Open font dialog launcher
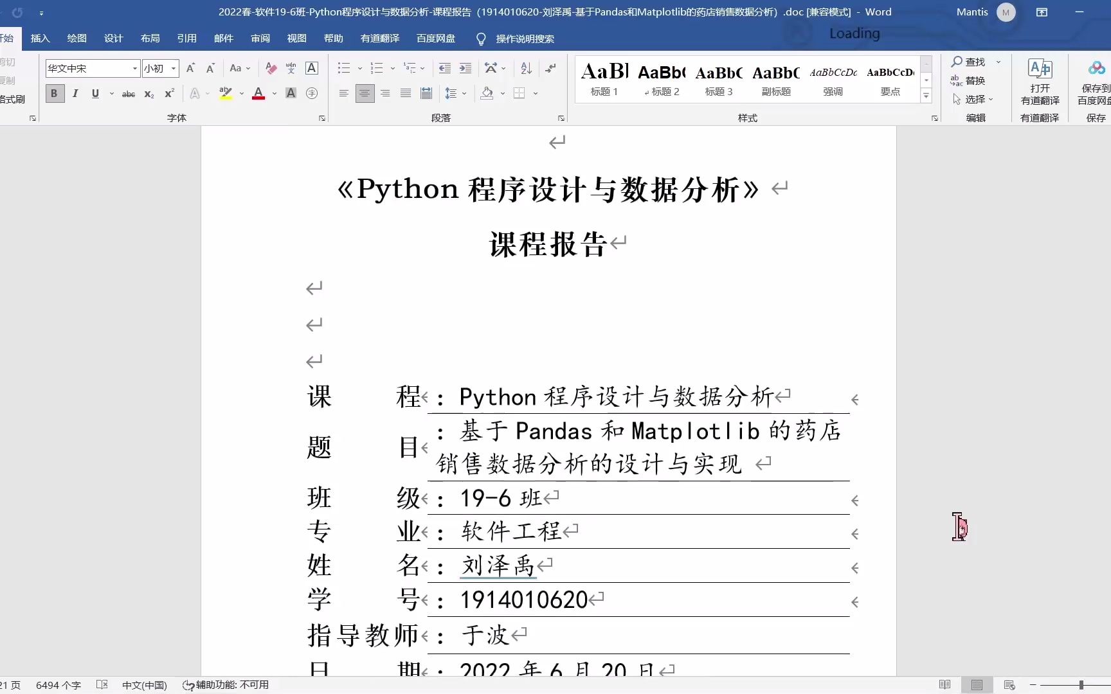 (x=322, y=118)
